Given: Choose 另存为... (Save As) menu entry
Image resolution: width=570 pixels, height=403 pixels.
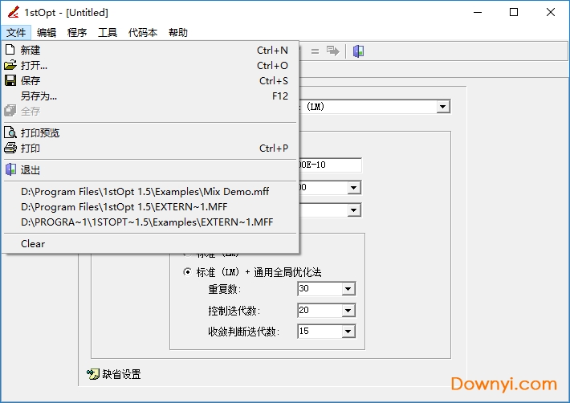Looking at the screenshot, I should coord(39,96).
